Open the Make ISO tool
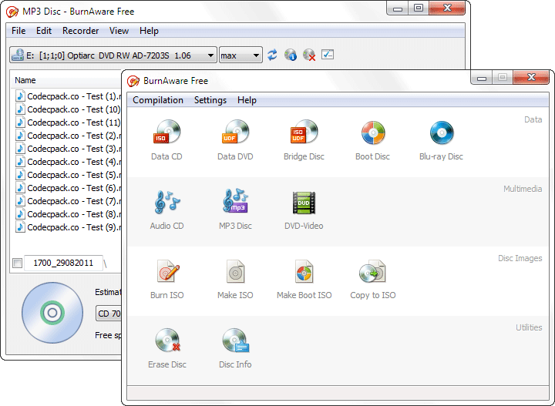 [x=235, y=279]
